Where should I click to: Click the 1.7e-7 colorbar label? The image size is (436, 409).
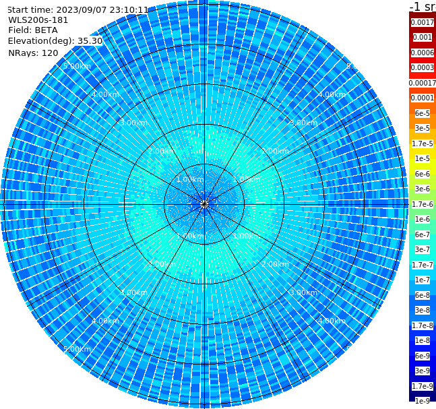coord(422,265)
